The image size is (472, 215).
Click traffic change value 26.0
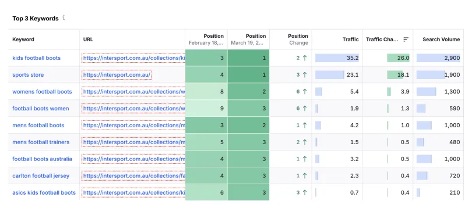[403, 58]
